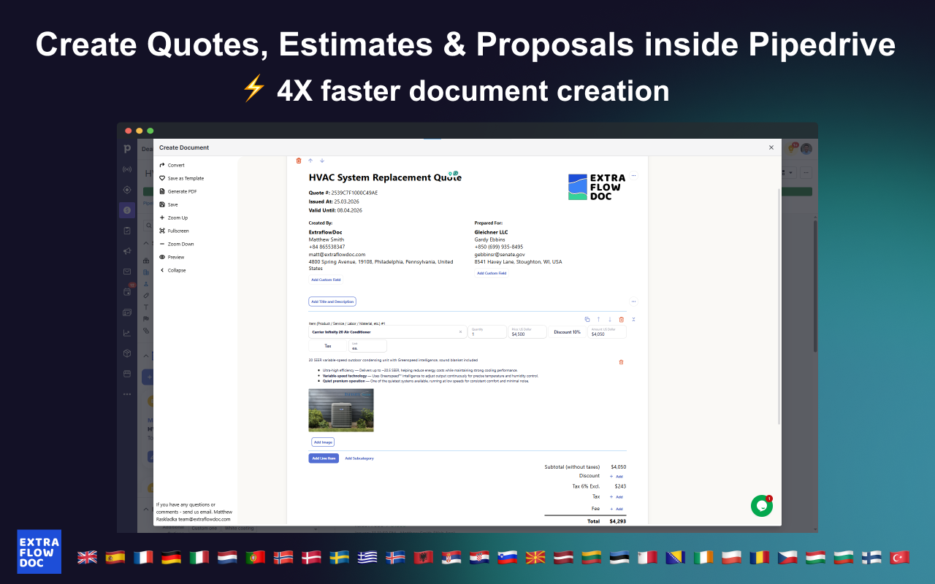Move the line item down with the arrow icon
The image size is (935, 584).
click(x=609, y=319)
